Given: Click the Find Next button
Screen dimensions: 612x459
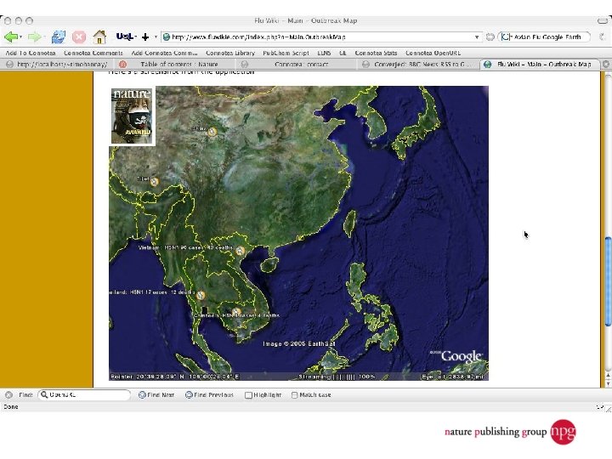Looking at the screenshot, I should click(x=156, y=395).
